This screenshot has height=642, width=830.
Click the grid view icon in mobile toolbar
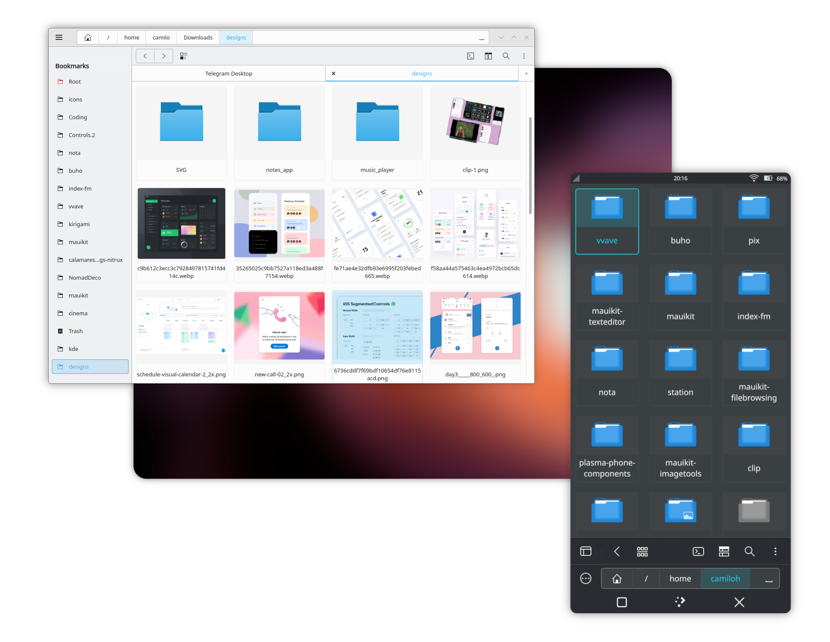point(642,551)
